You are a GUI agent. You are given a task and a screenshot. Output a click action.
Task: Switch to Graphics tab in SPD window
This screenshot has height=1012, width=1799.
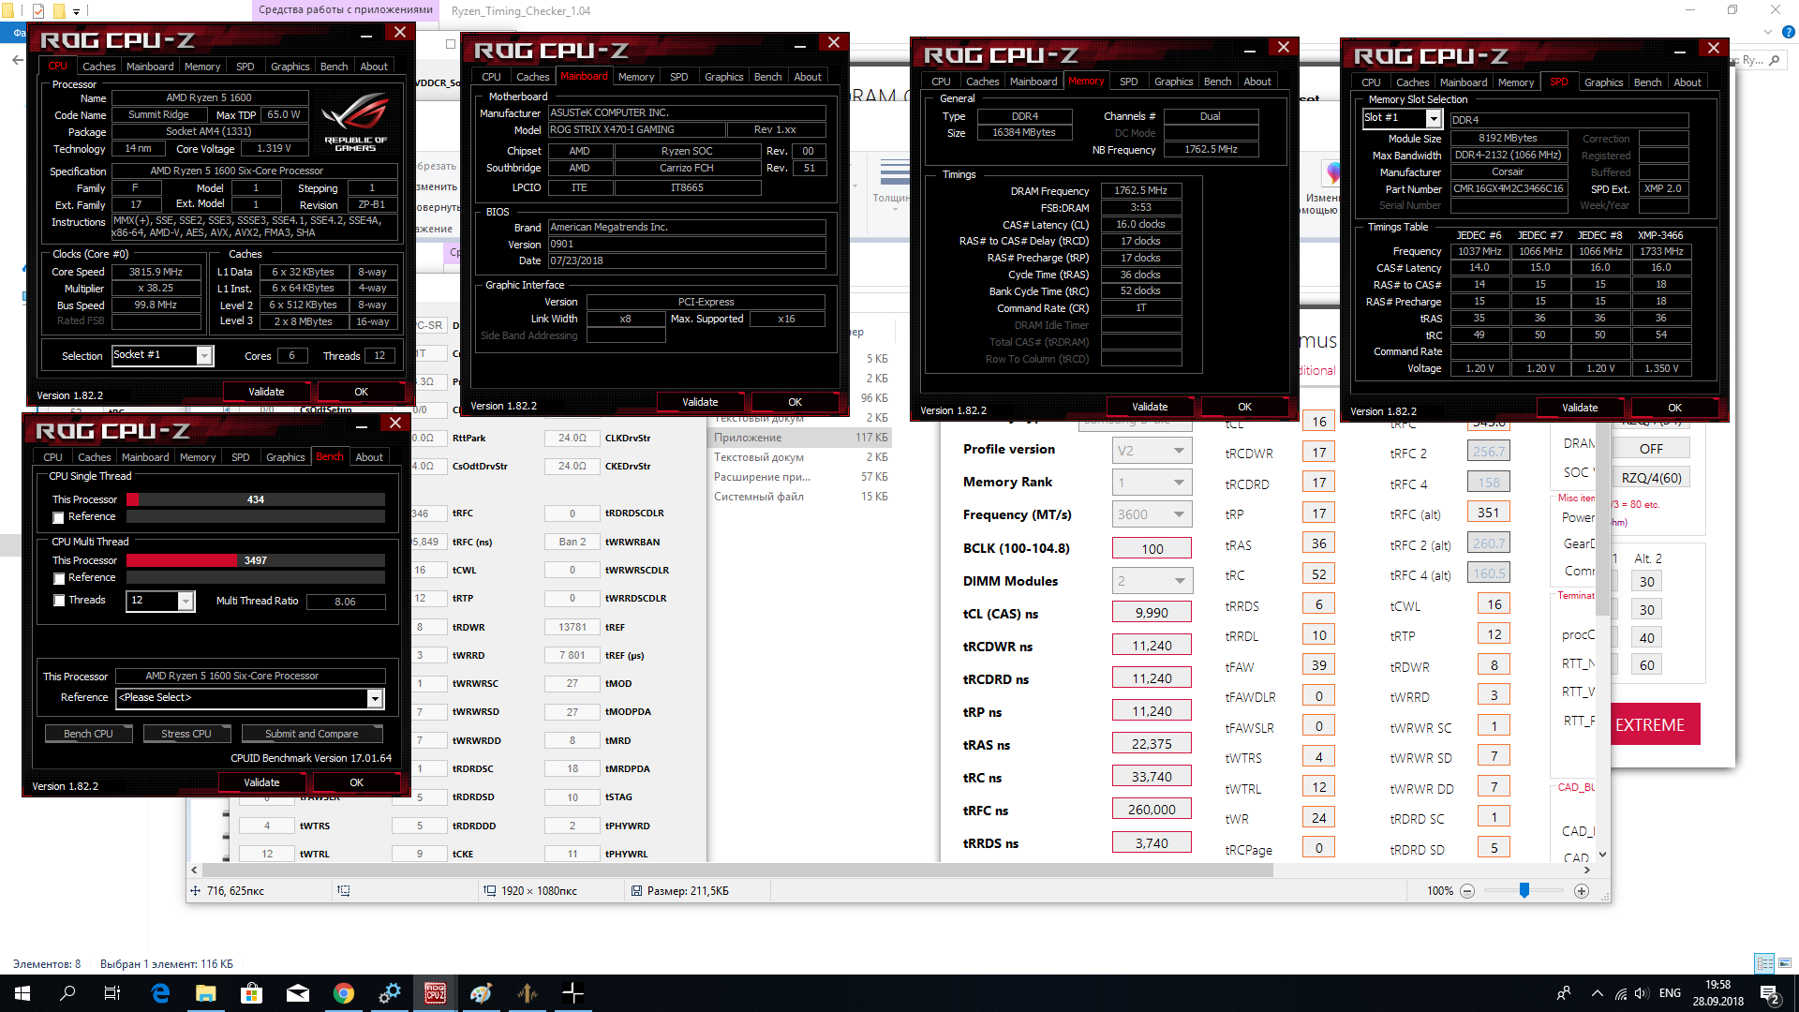coord(1602,82)
